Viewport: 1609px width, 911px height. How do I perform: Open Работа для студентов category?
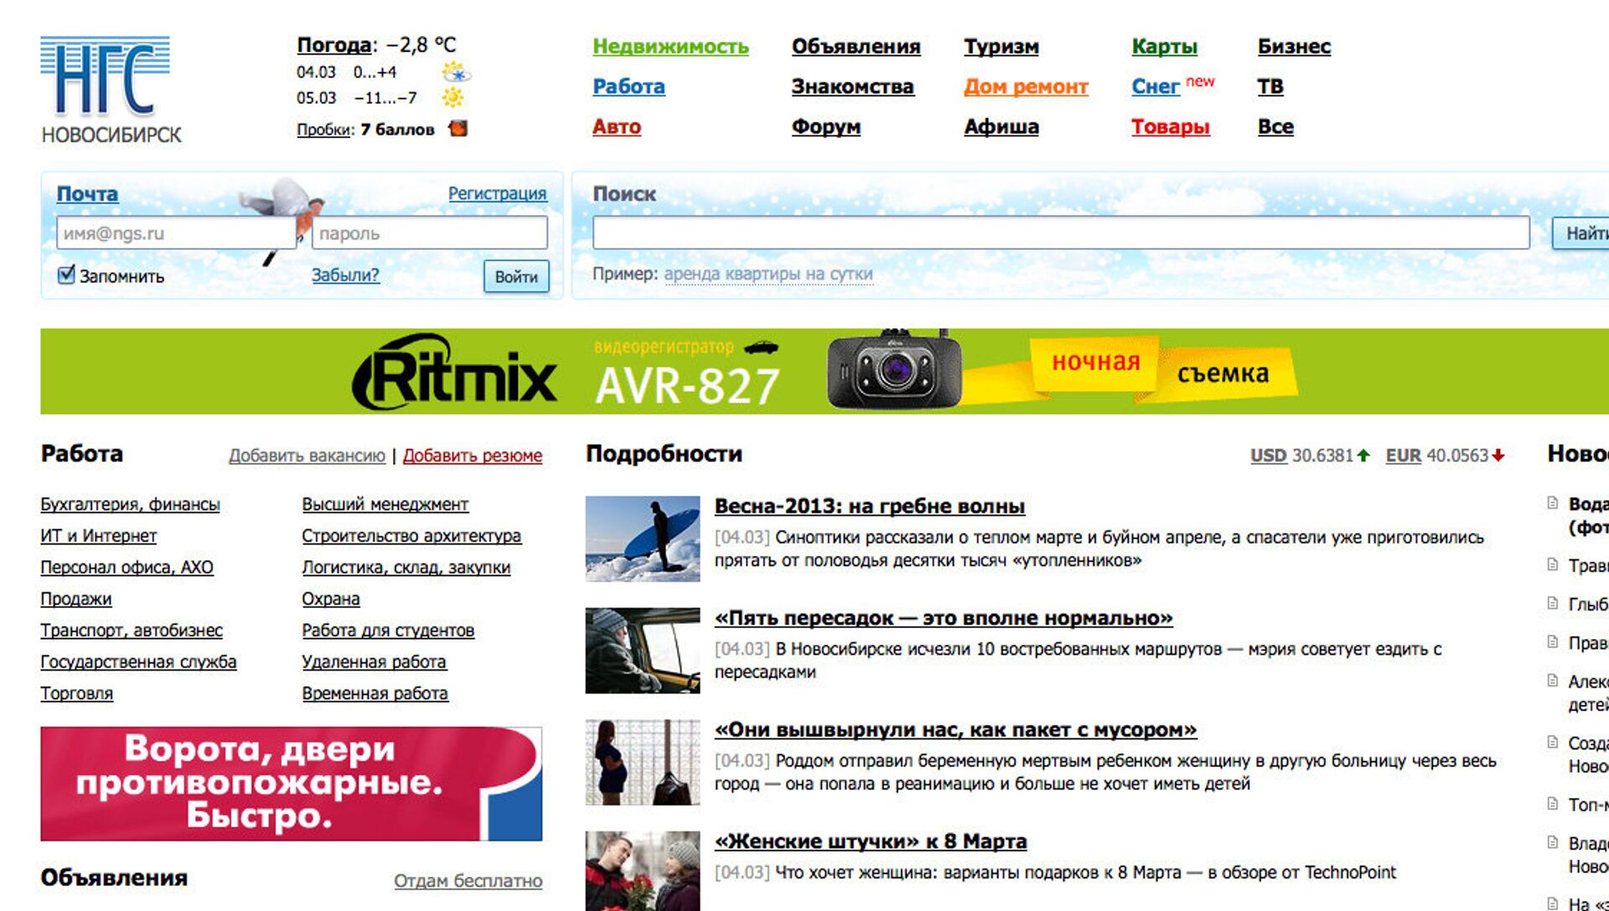[x=388, y=630]
